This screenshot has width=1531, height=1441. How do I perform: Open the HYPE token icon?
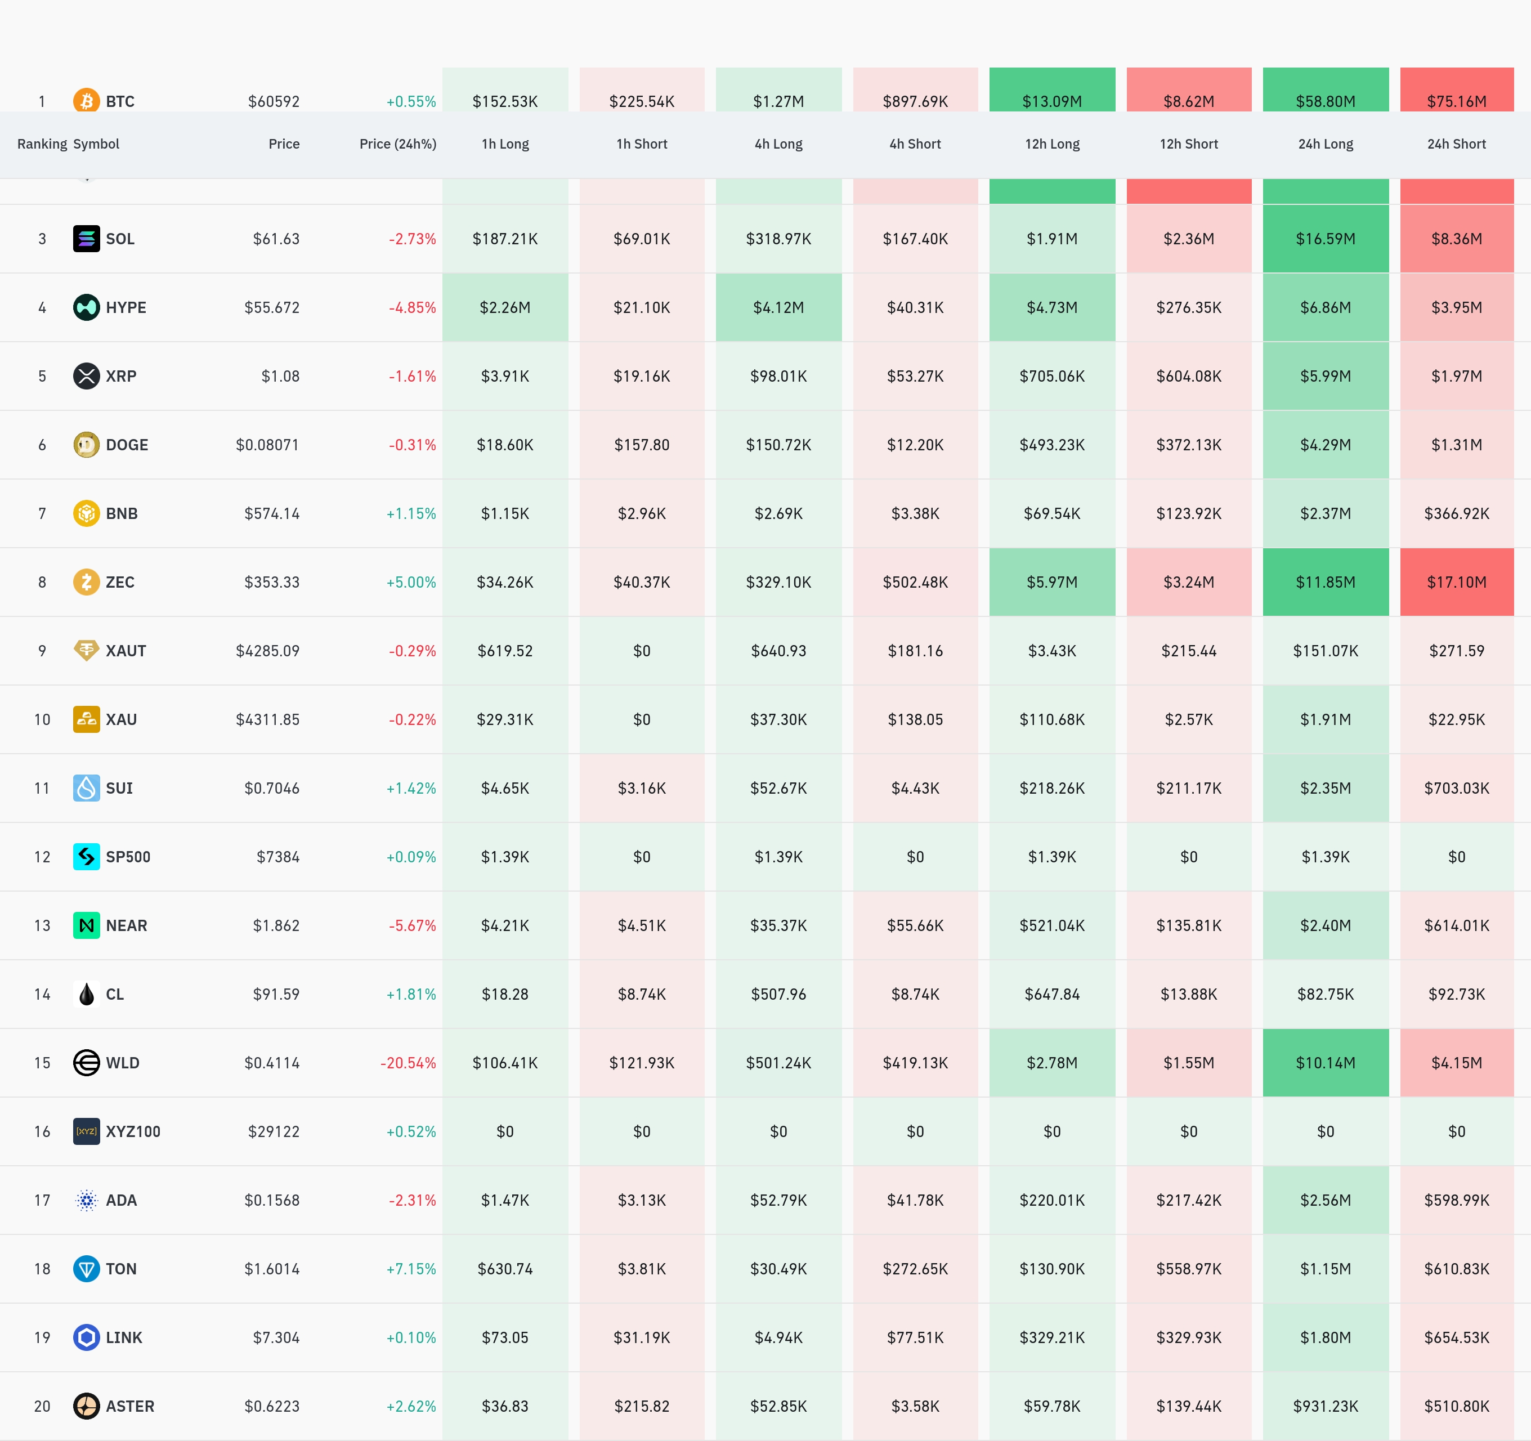click(x=86, y=307)
